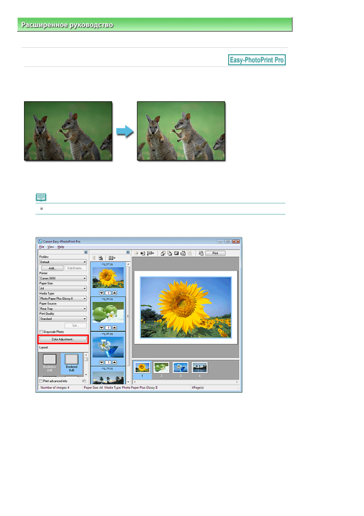Image resolution: width=364 pixels, height=516 pixels.
Task: Open the Help menu
Action: (61, 247)
